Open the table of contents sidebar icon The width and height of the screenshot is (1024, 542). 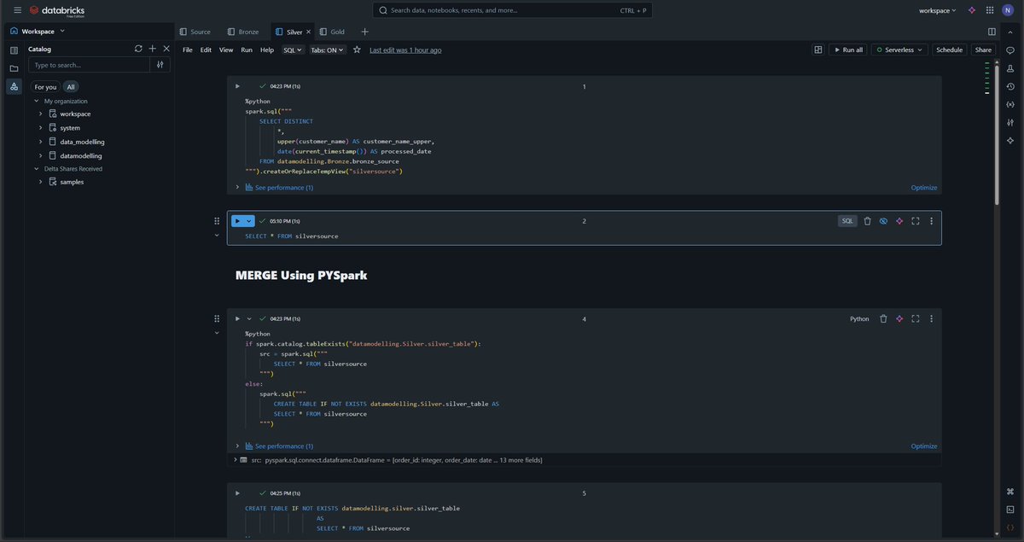[14, 50]
